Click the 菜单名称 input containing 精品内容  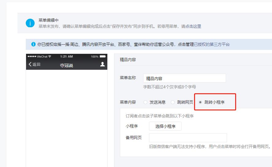pyautogui.click(x=185, y=78)
